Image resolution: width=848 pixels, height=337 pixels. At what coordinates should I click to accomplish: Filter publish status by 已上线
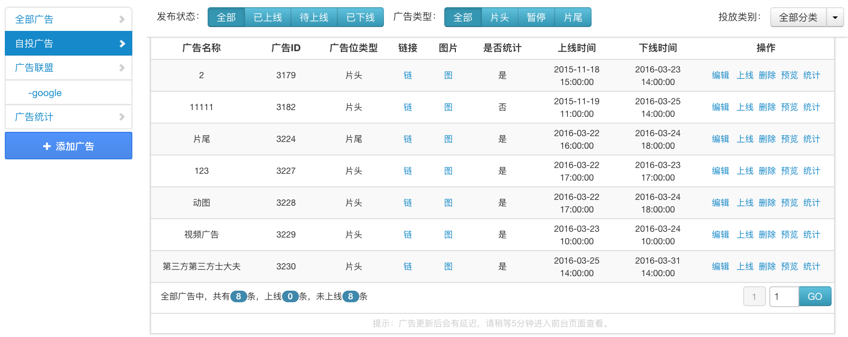268,17
